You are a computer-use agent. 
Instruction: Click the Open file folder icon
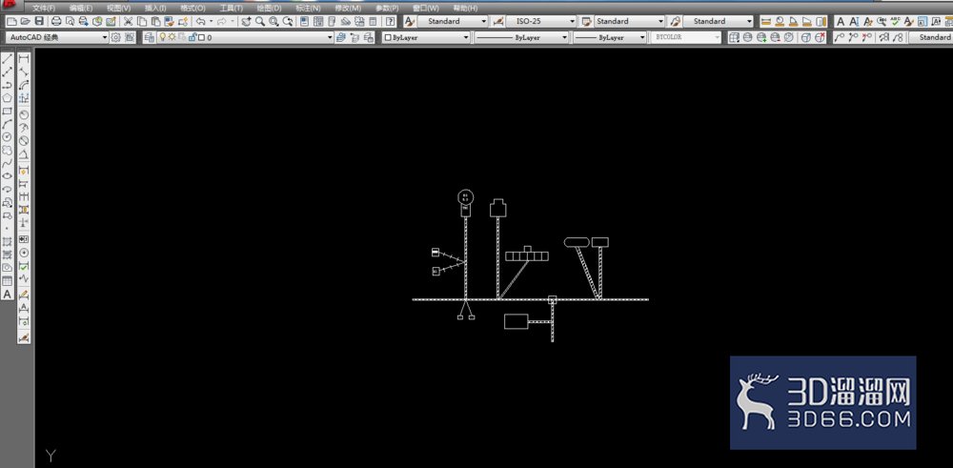tap(25, 21)
